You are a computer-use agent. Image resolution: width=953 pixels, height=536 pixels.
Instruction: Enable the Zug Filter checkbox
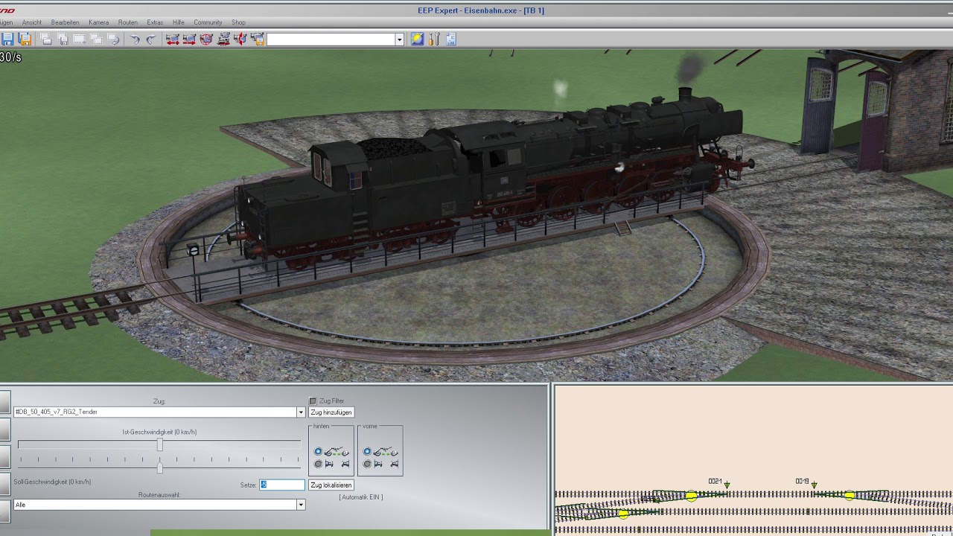pyautogui.click(x=313, y=401)
